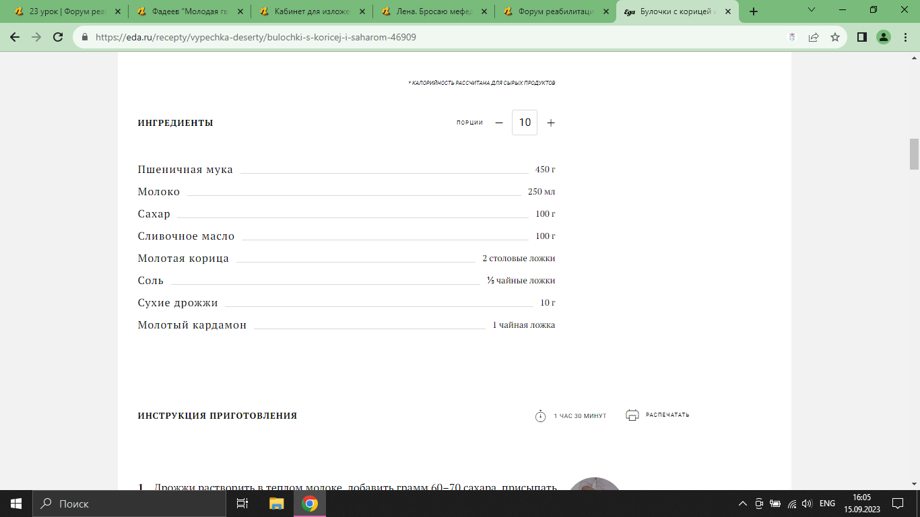The image size is (920, 517).
Task: Click the cooking time clock icon
Action: point(540,416)
